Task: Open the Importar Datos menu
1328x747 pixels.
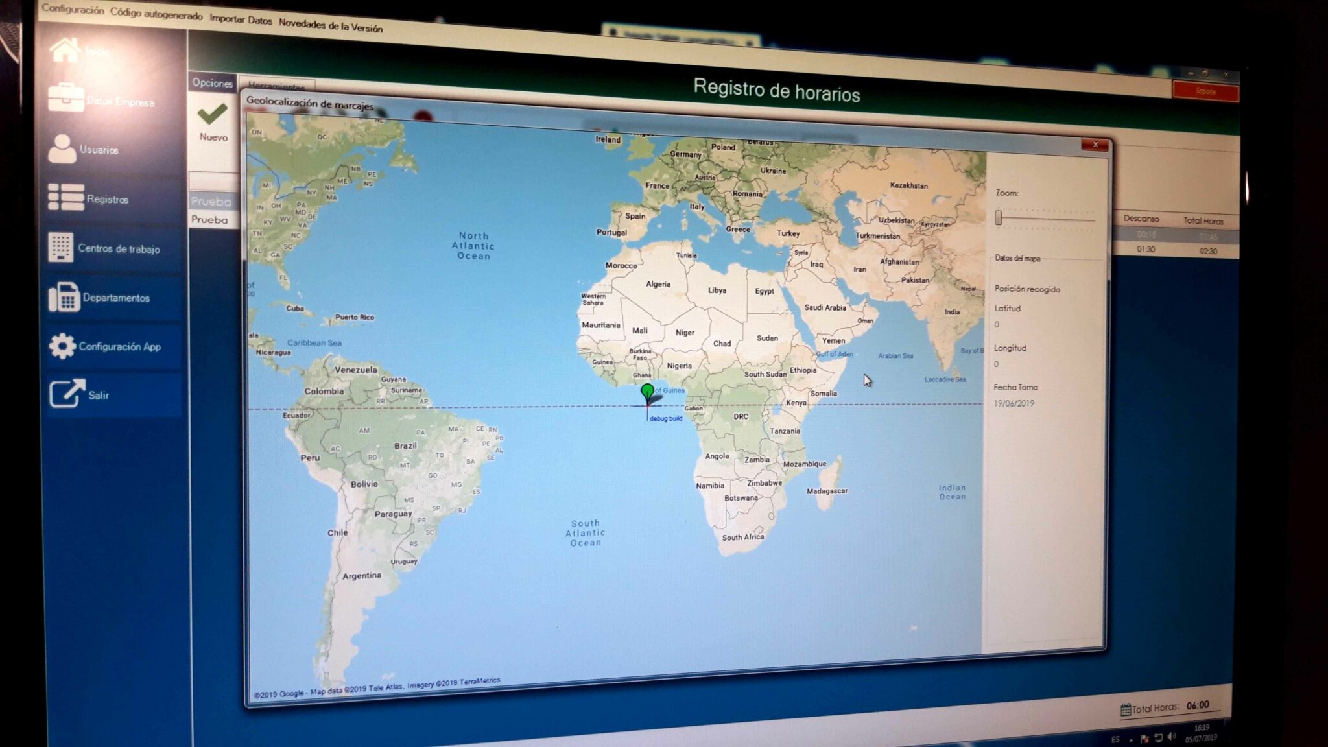Action: point(241,19)
